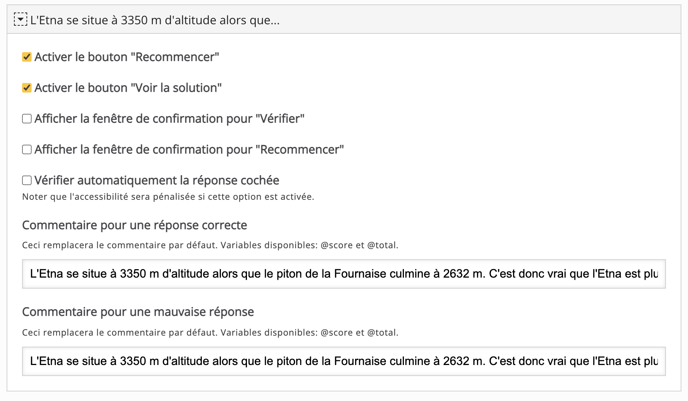Uncheck the Activer le bouton "Voir la solution" checkbox

(x=27, y=88)
